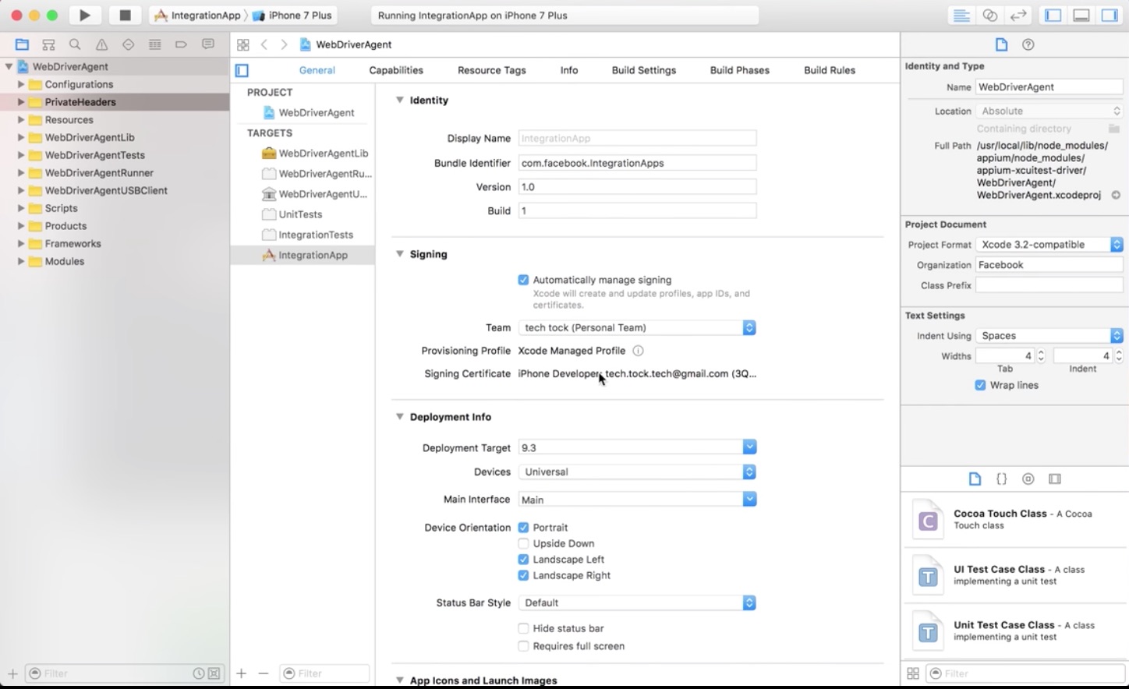
Task: Hide the project and targets list
Action: click(242, 70)
